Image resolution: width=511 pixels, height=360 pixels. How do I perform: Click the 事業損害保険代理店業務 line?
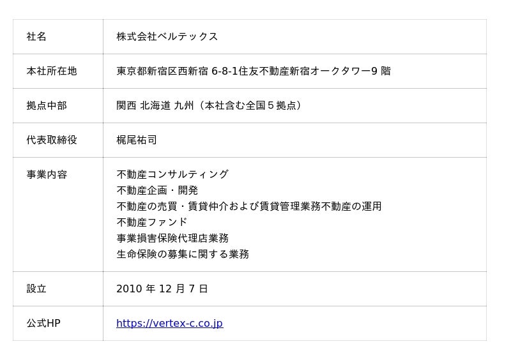pyautogui.click(x=172, y=239)
